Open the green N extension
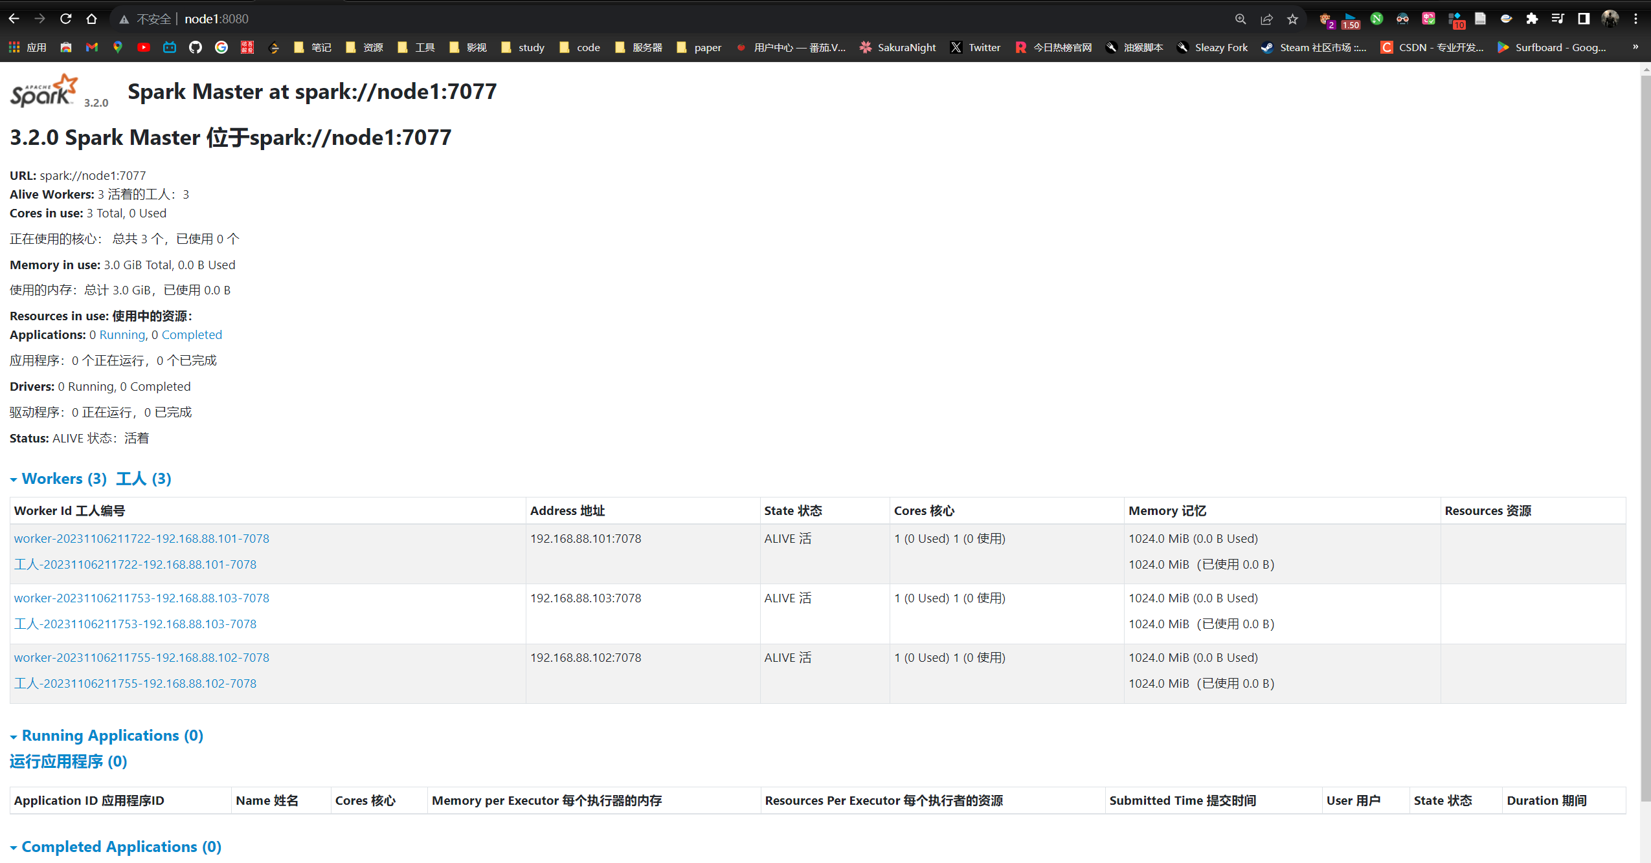This screenshot has height=863, width=1651. point(1376,19)
